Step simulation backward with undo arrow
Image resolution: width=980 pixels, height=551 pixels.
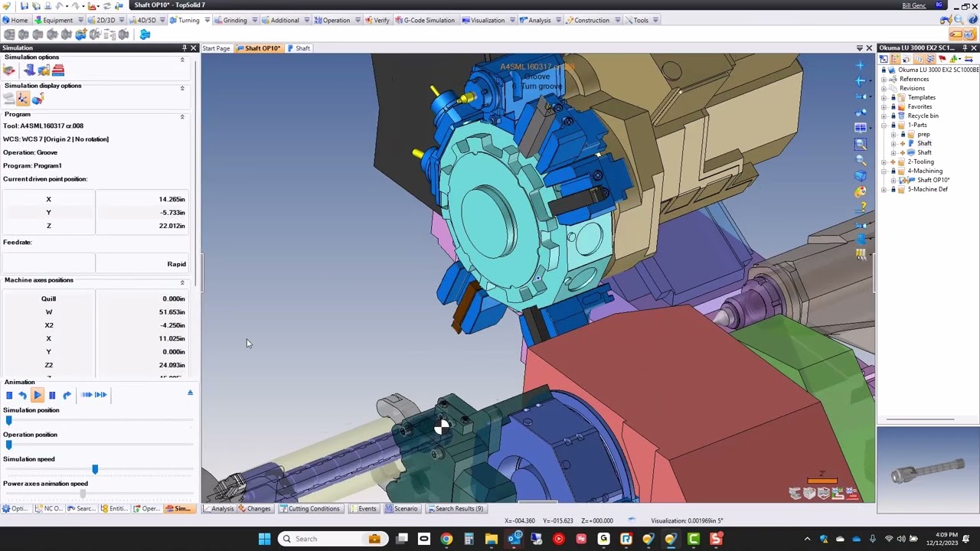click(x=22, y=395)
